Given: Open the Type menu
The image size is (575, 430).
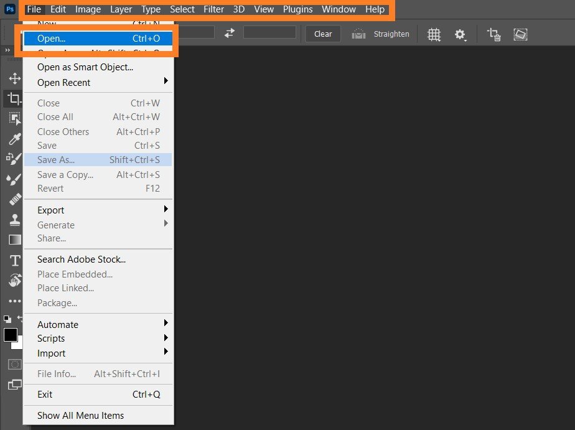Looking at the screenshot, I should (x=151, y=9).
